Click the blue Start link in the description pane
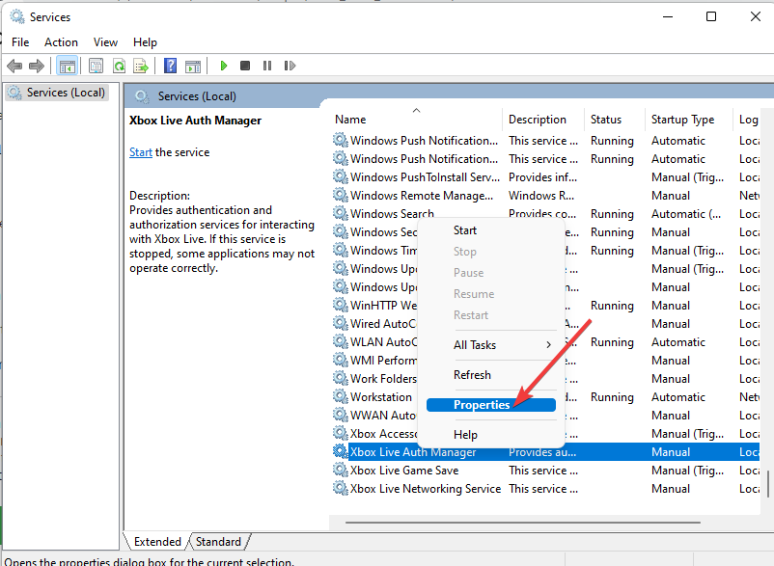This screenshot has width=774, height=566. pyautogui.click(x=141, y=152)
